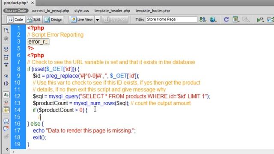Click the Balance Braces icon
274x154 pixels.
(x=6, y=83)
